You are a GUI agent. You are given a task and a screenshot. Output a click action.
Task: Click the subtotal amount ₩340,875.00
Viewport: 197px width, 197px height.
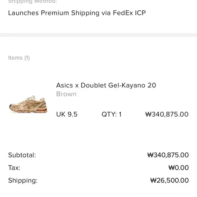pos(168,155)
